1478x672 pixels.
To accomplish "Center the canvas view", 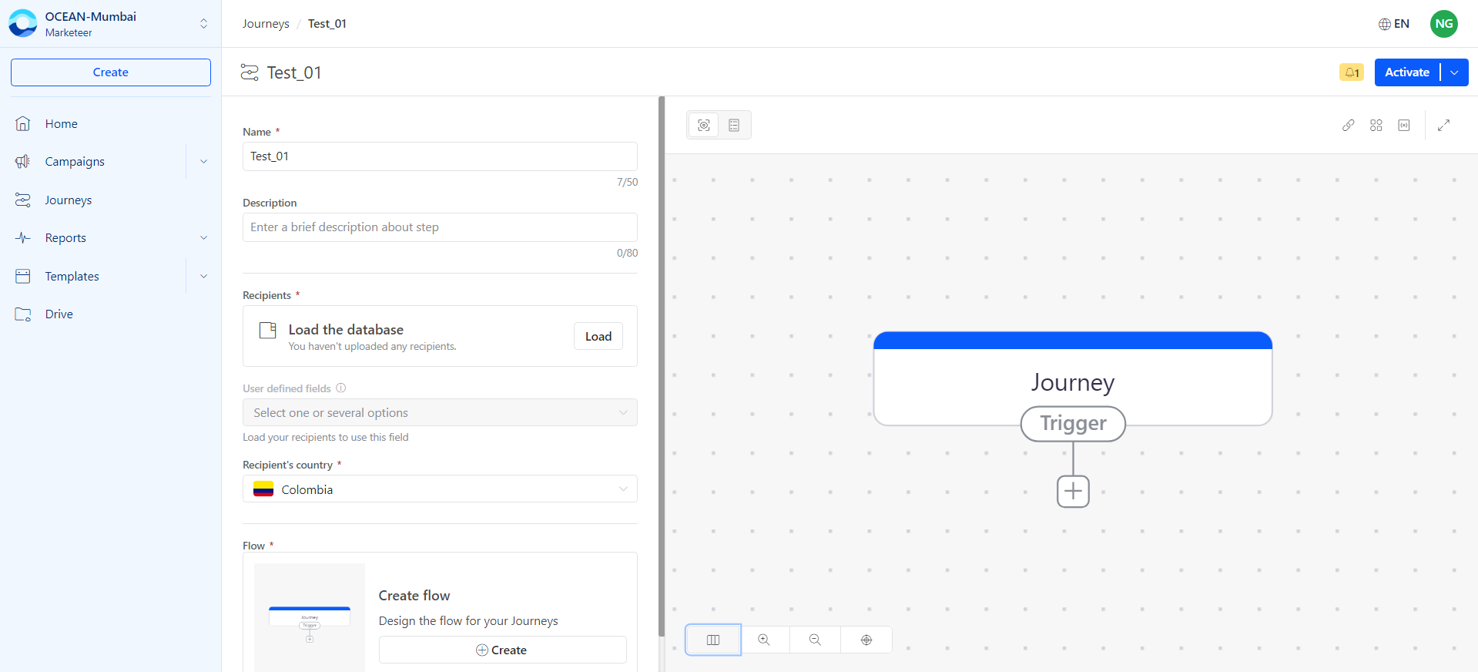I will click(866, 640).
